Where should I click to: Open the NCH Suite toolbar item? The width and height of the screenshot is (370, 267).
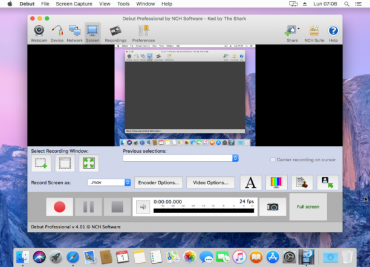[x=314, y=33]
